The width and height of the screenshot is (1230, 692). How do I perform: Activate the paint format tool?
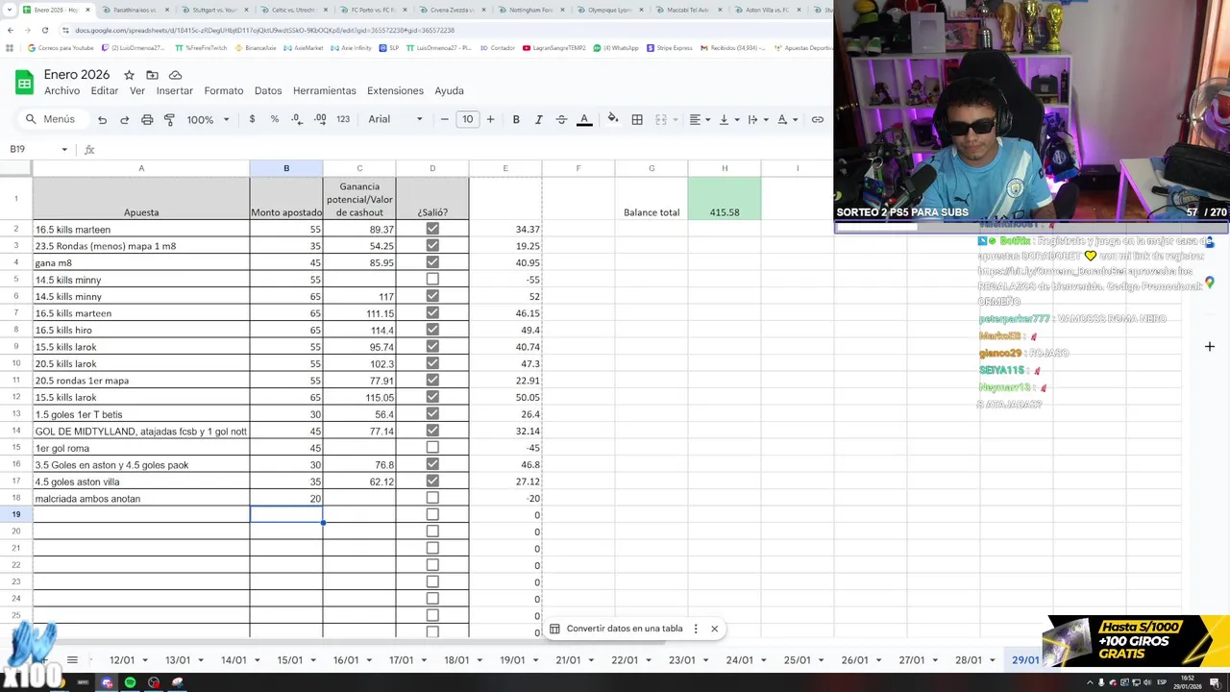click(169, 119)
